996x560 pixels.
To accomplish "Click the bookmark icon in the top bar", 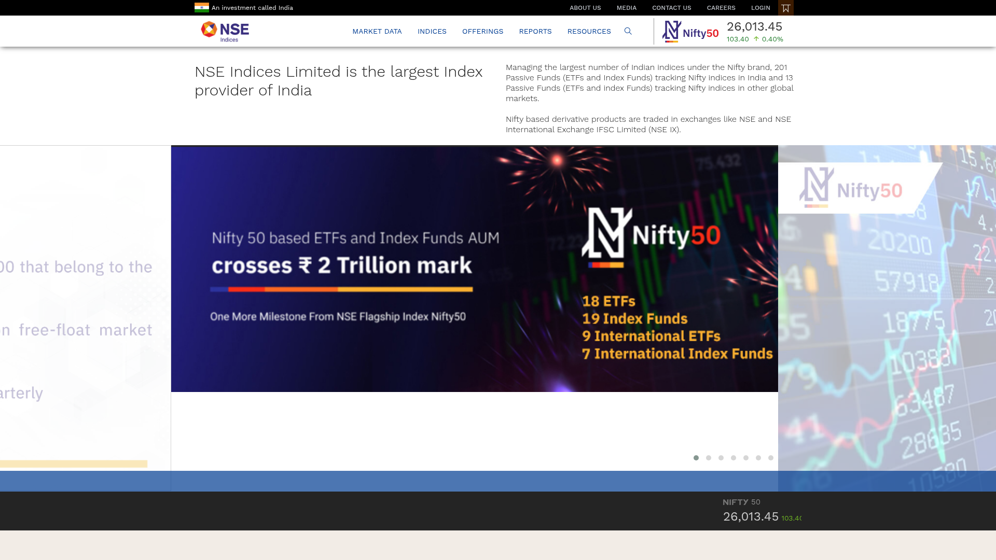I will (785, 7).
